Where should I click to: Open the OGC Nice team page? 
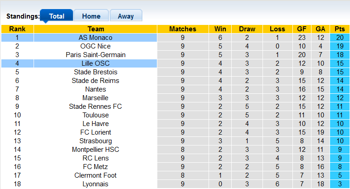(95, 46)
